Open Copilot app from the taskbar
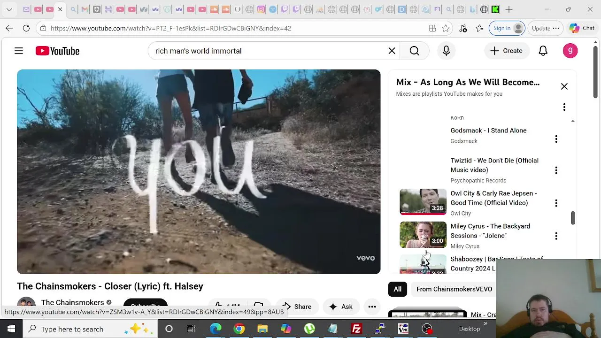Image resolution: width=601 pixels, height=338 pixels. [x=286, y=329]
